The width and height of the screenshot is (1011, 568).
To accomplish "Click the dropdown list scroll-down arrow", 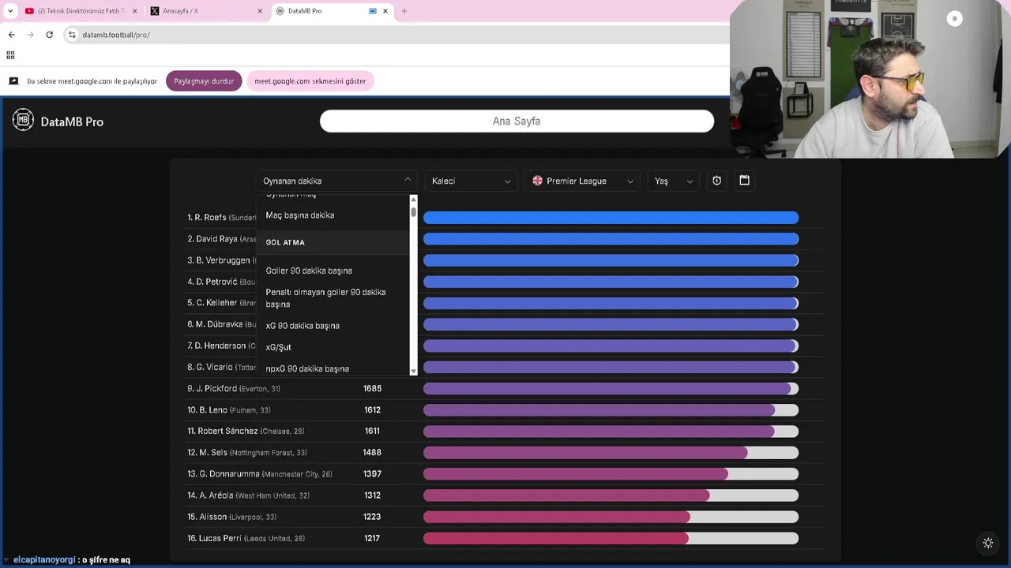I will [413, 371].
